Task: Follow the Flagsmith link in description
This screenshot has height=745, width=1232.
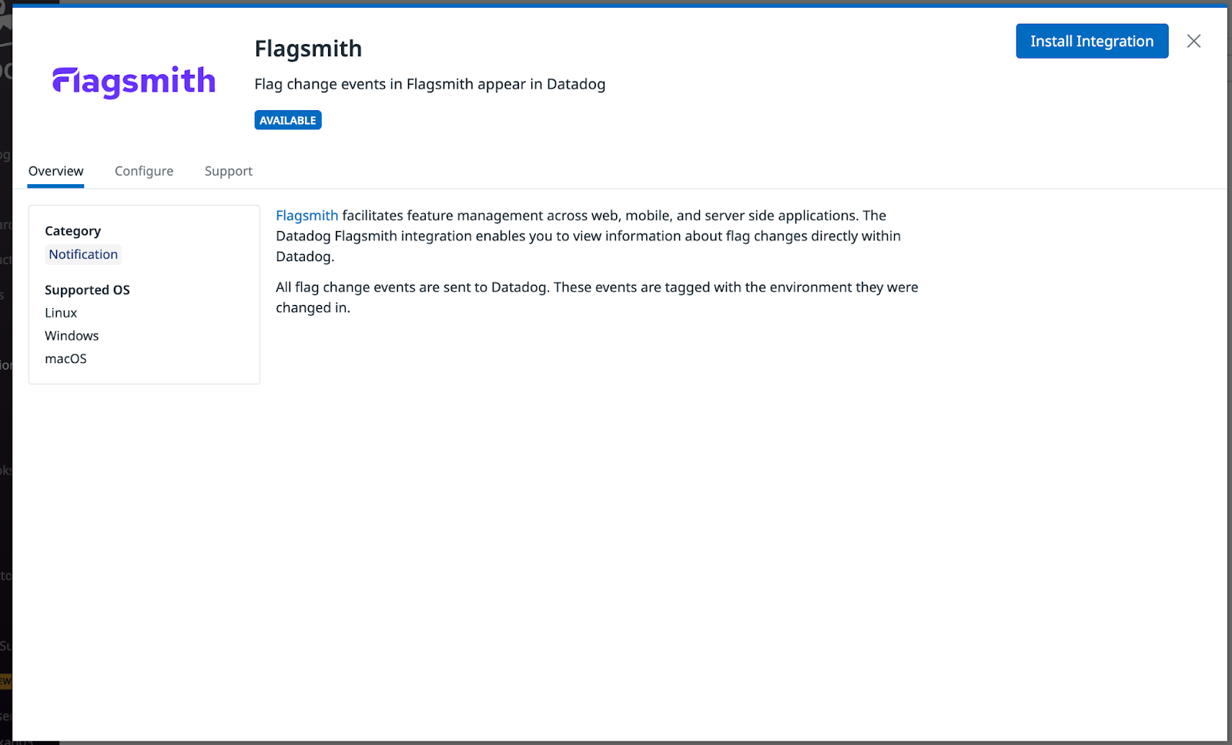Action: (x=307, y=216)
